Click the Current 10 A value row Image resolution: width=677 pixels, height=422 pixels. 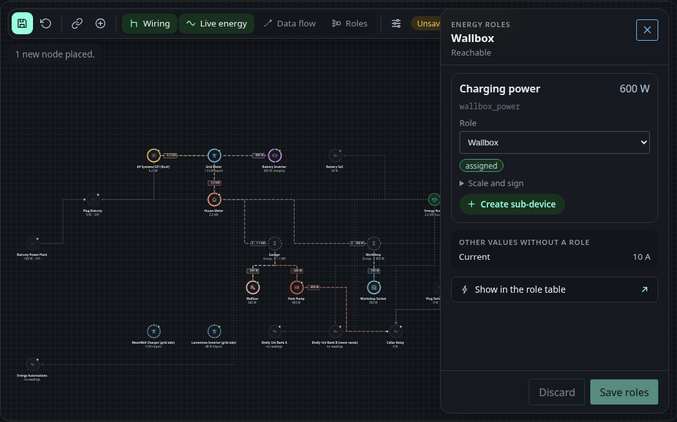coord(555,257)
